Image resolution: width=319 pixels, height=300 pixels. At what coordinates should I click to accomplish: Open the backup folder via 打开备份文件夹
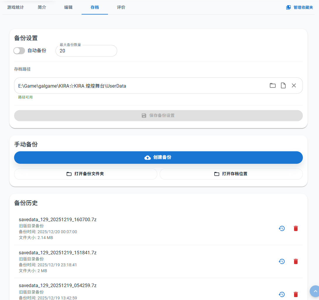[86, 174]
